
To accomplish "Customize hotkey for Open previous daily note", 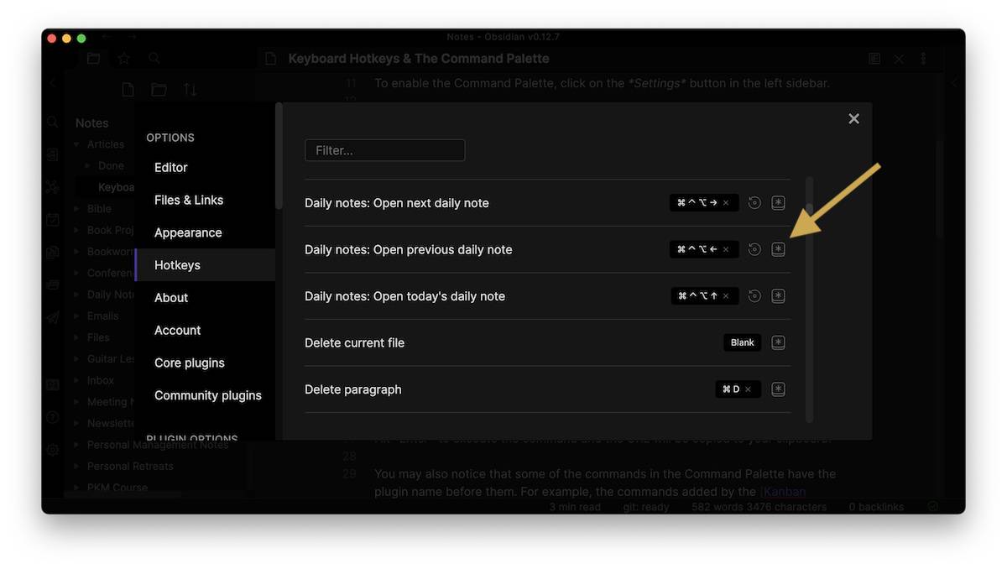I will (778, 249).
